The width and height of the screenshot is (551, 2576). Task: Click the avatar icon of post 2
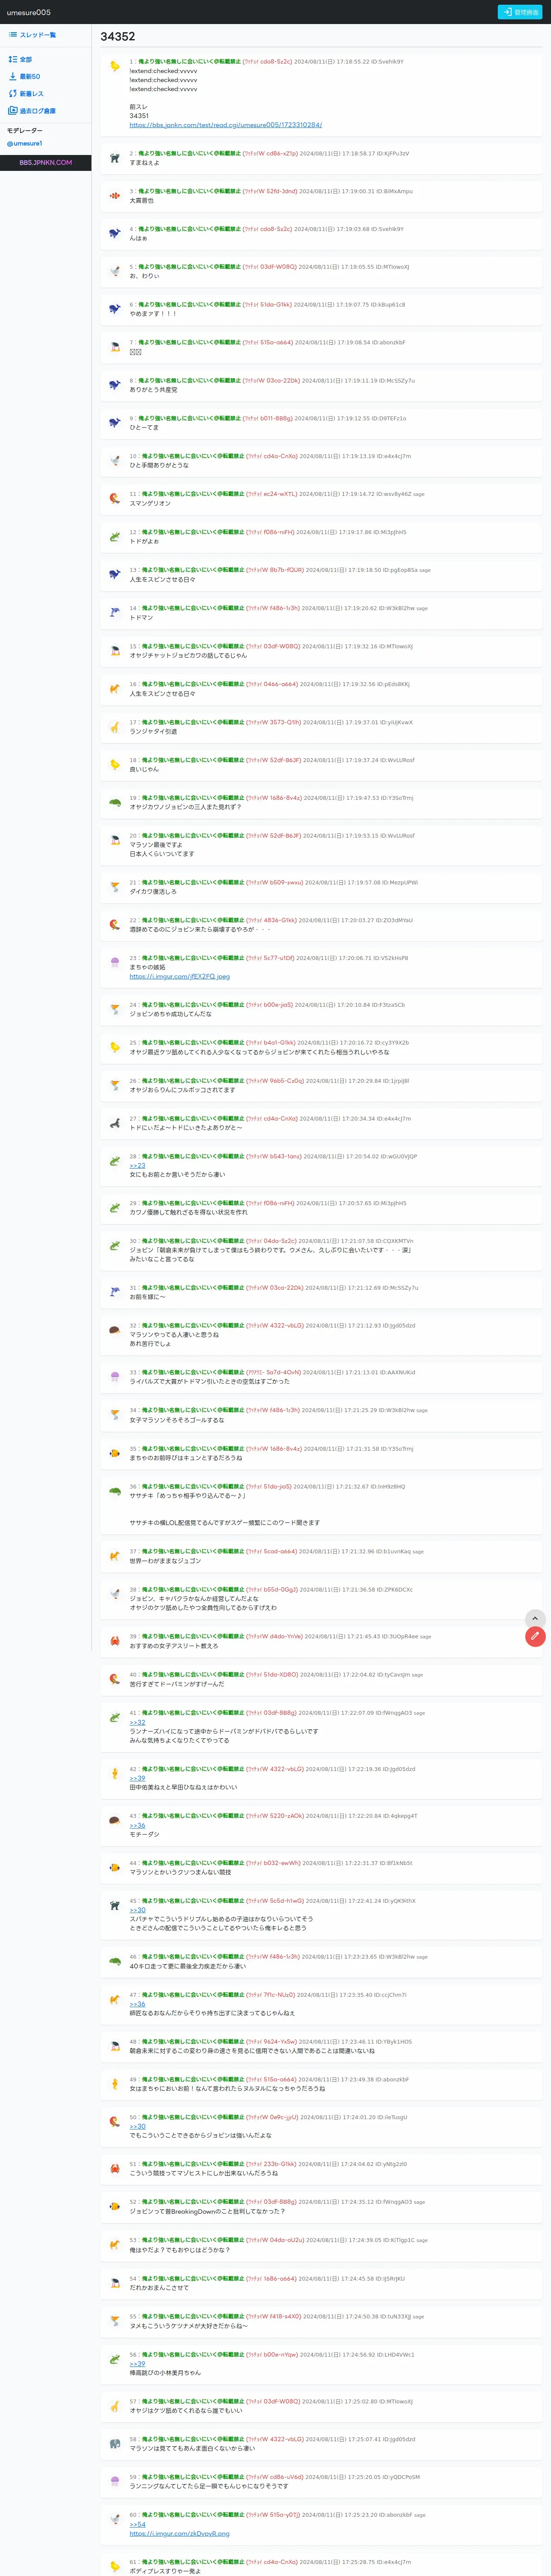(x=115, y=158)
